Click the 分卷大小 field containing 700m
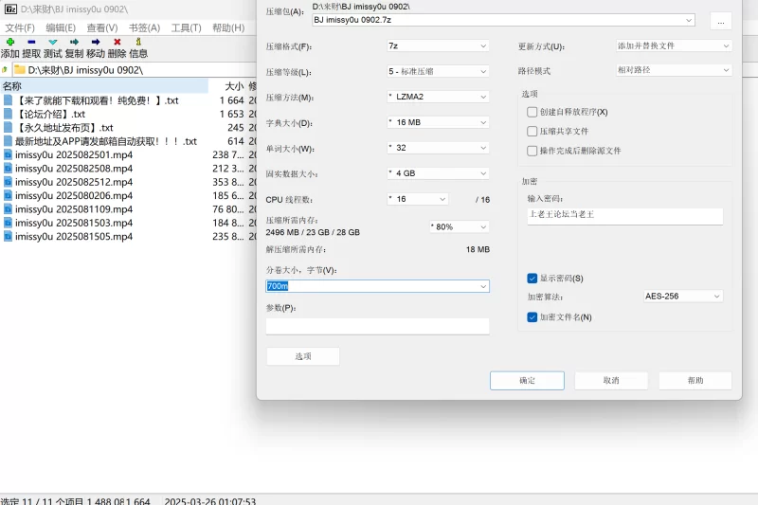Viewport: 758px width, 505px height. click(x=377, y=286)
